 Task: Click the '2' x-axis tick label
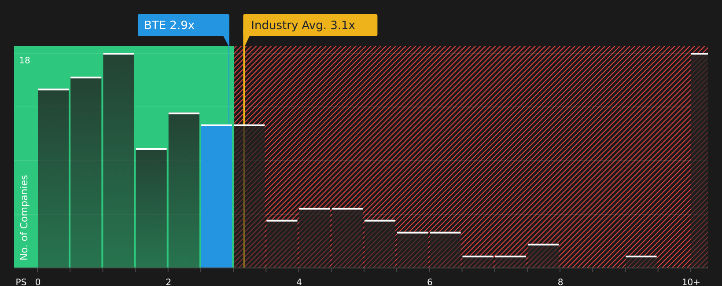click(x=168, y=282)
